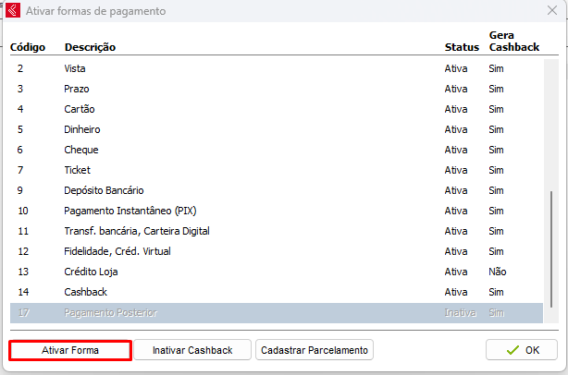568x375 pixels.
Task: Click the Status column header
Action: coord(461,47)
